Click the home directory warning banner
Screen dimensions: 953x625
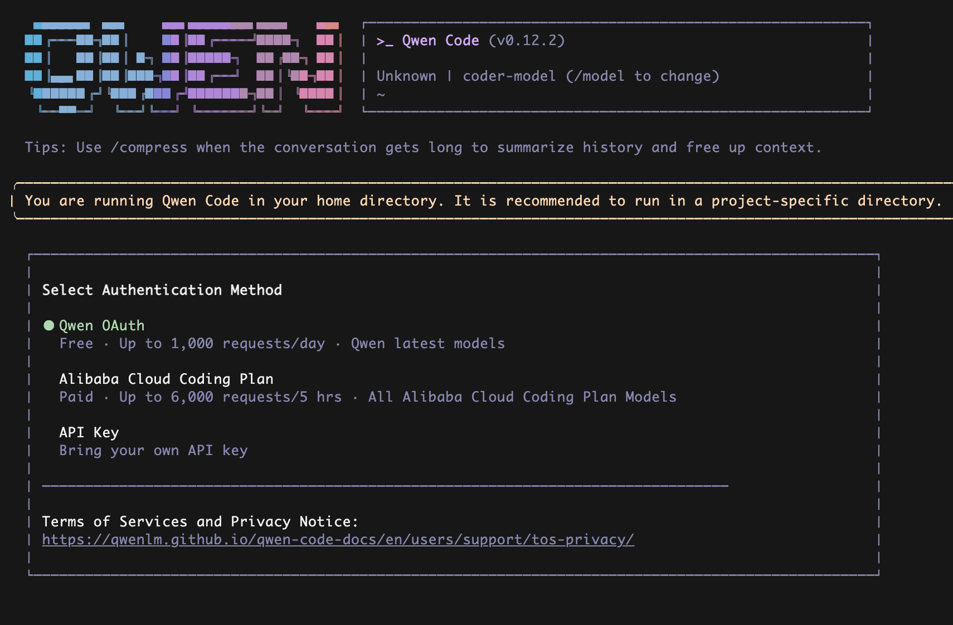(x=483, y=201)
